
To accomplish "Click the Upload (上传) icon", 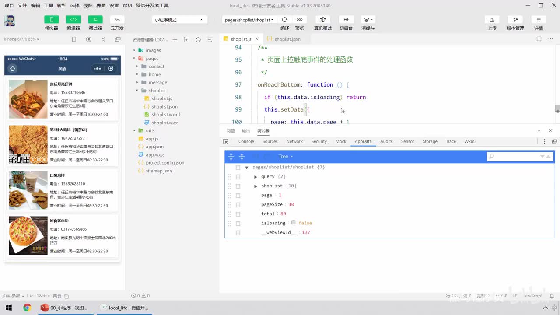I will (x=492, y=20).
